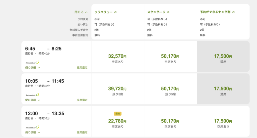The image size is (257, 138).
Task: Expand 便の詳細 for the 12:00 flight
Action: (33, 132)
